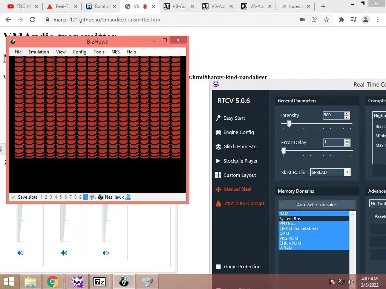The width and height of the screenshot is (386, 289).
Task: Open the RTCV app from taskbar
Action: point(77,281)
